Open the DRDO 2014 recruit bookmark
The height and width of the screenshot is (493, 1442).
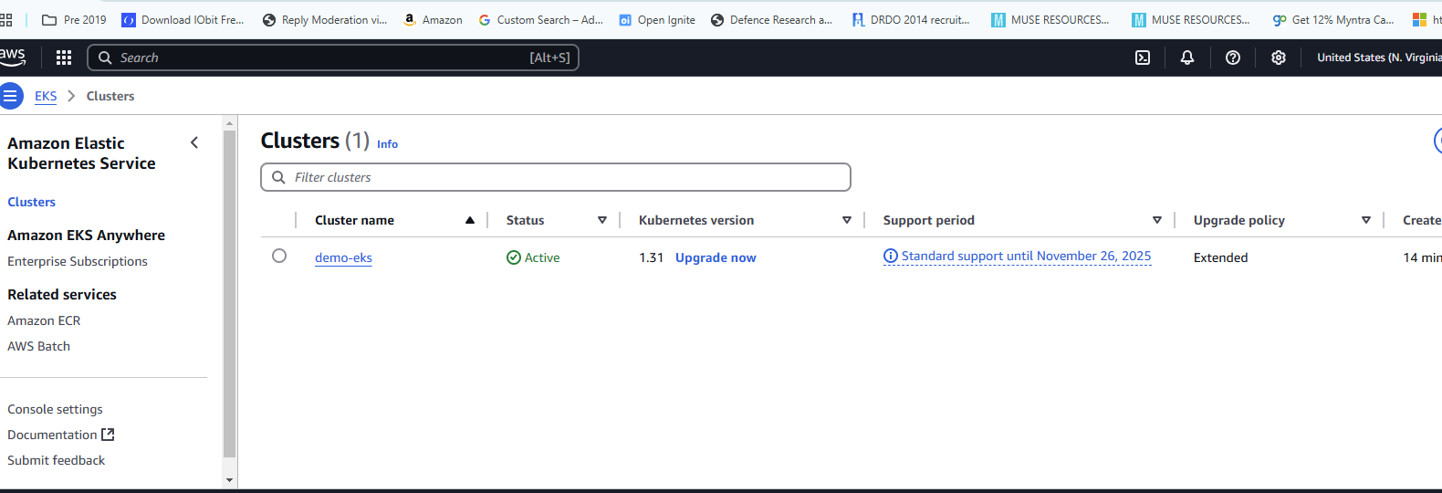(912, 19)
